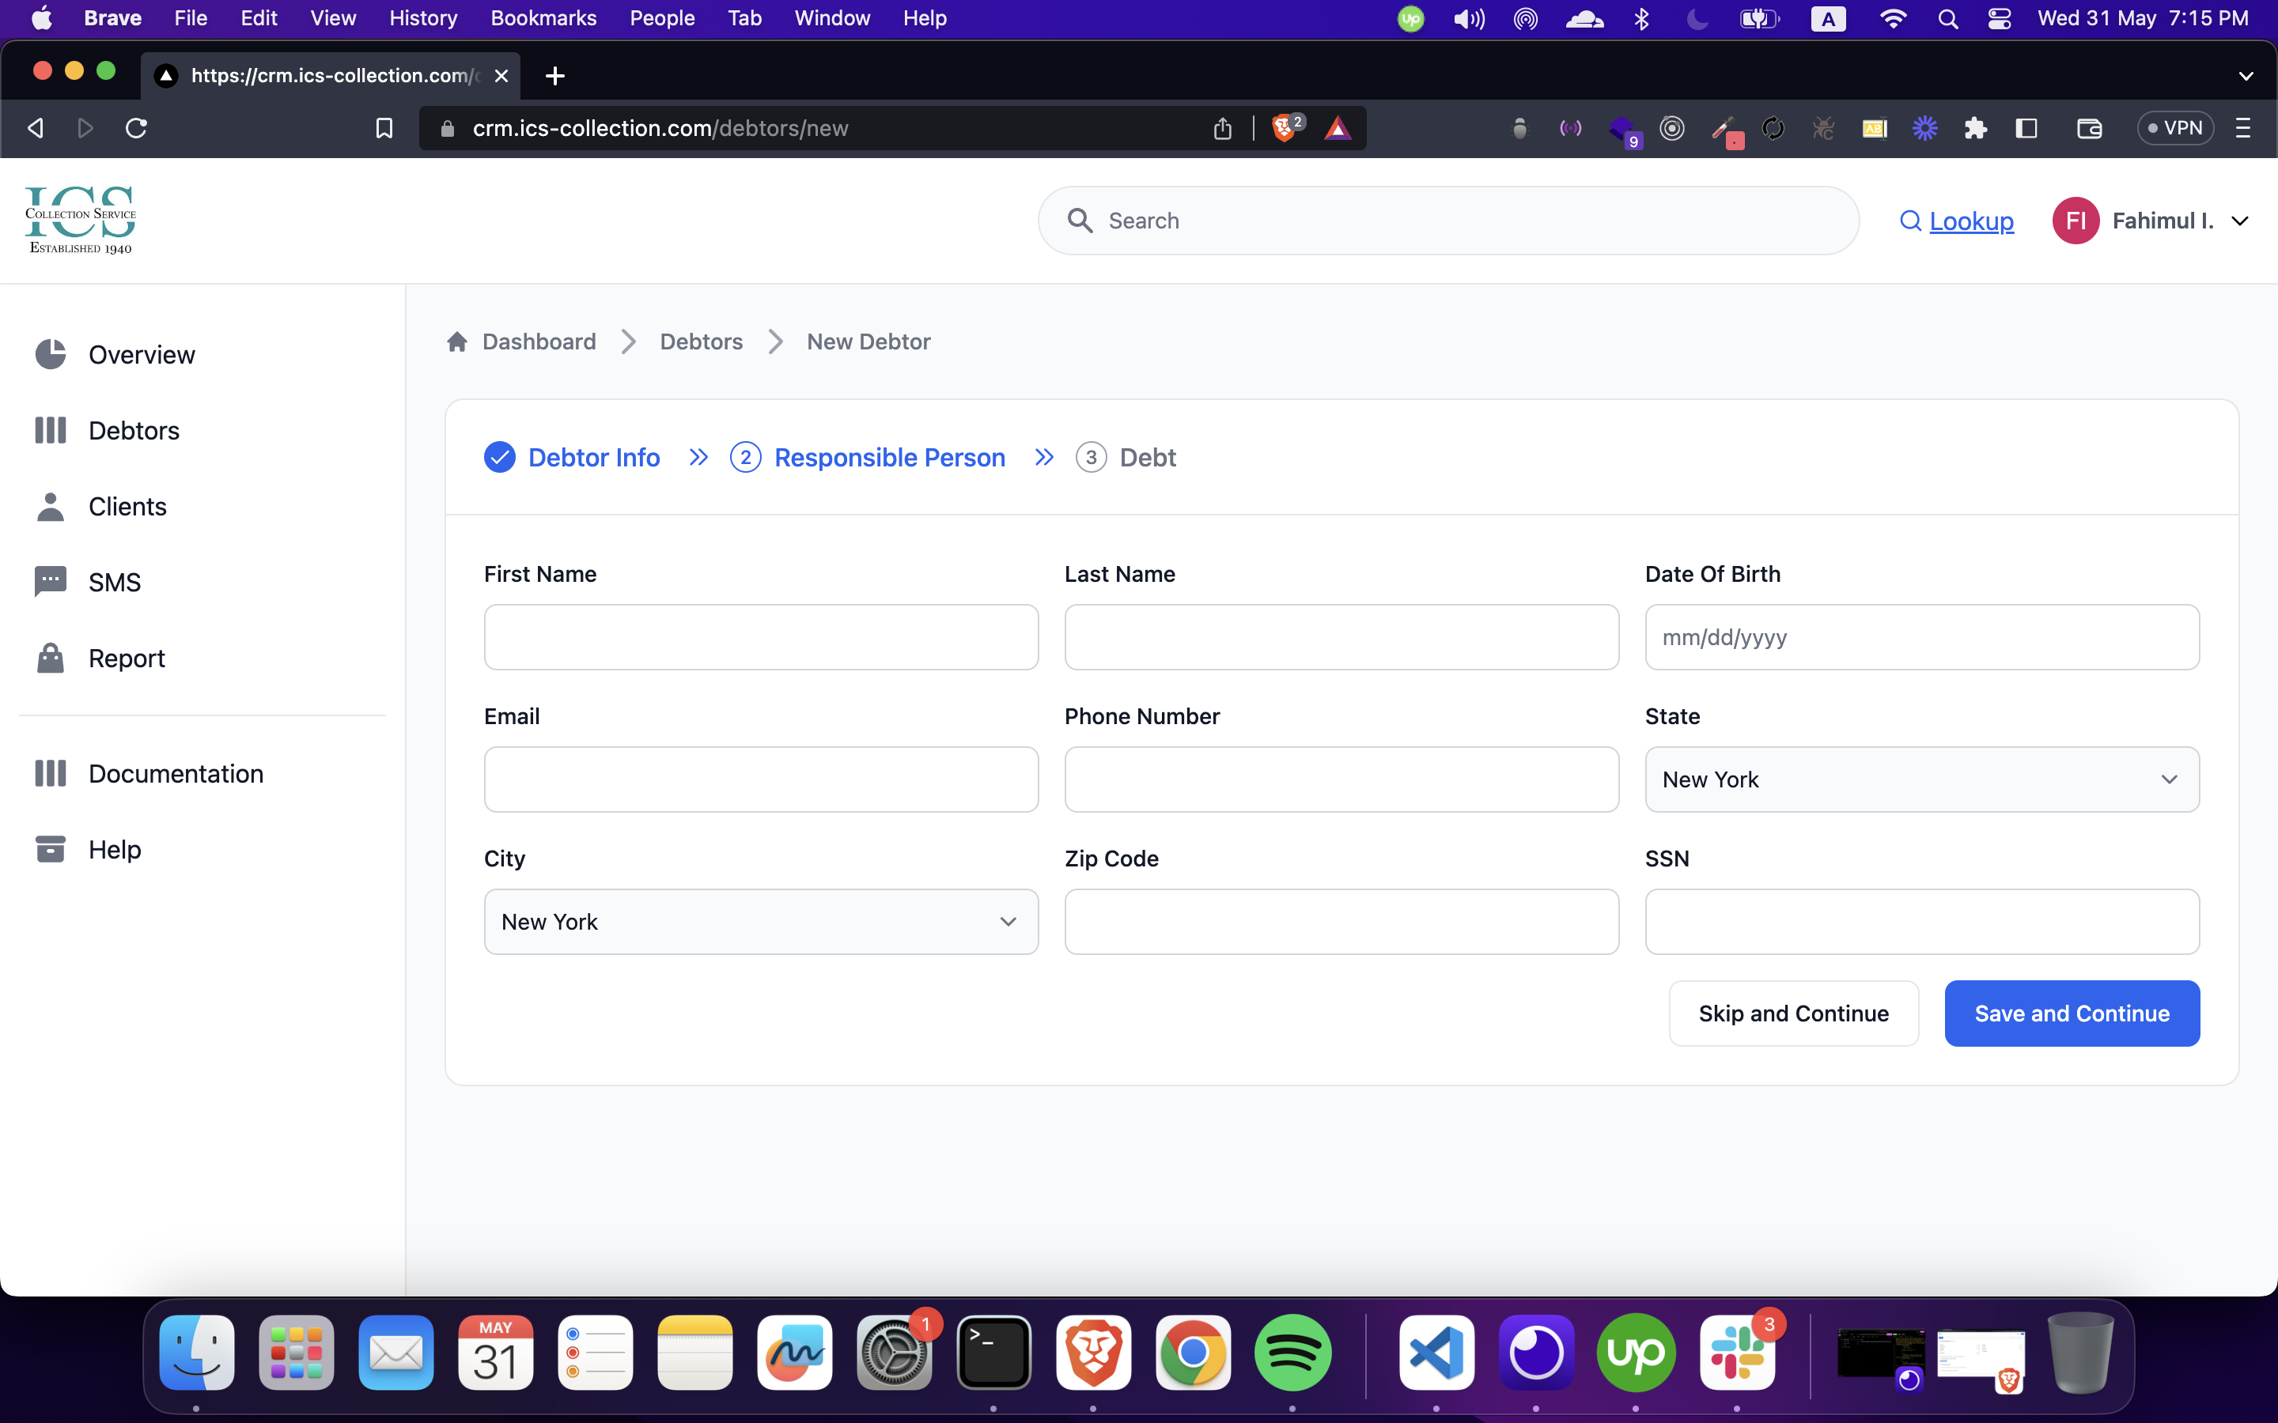
Task: Bookmark this page with the bookmark icon
Action: pyautogui.click(x=384, y=128)
